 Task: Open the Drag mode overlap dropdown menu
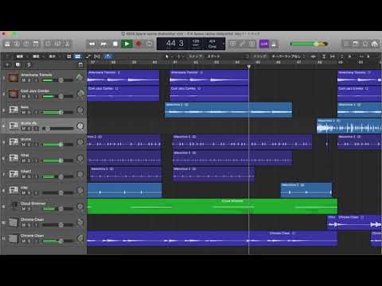(x=287, y=56)
